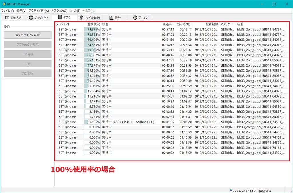Switch to the 統計 tab
293x193 pixels.
point(115,18)
